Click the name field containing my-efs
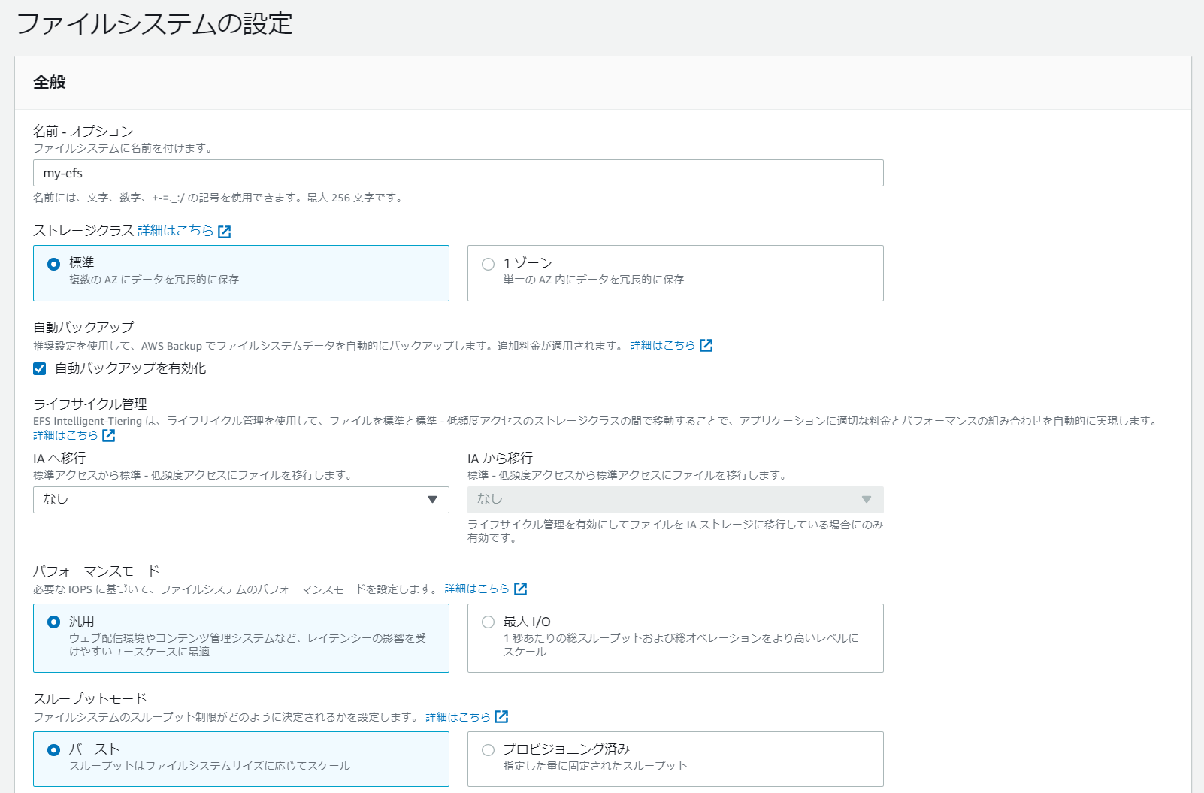The height and width of the screenshot is (793, 1204). point(458,173)
